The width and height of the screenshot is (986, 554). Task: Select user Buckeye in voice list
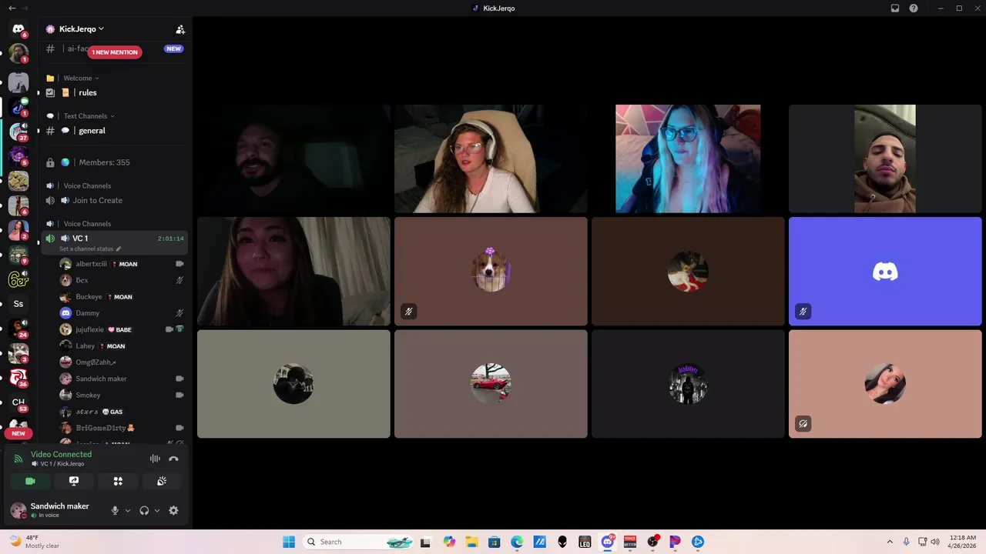122,297
